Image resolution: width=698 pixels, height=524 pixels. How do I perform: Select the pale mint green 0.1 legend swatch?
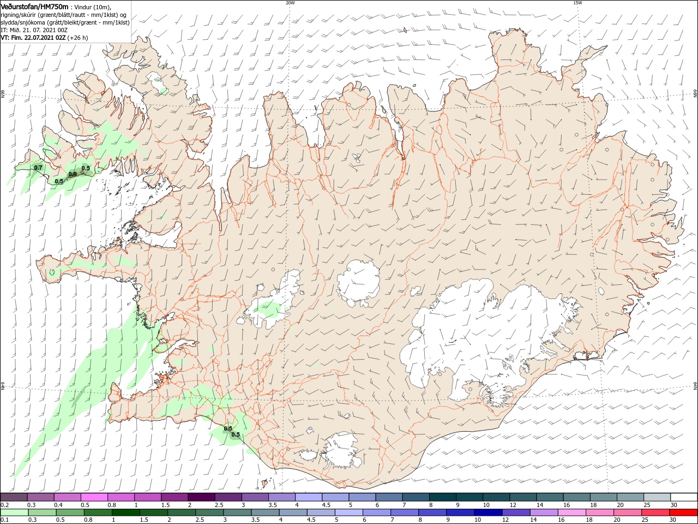pos(14,513)
